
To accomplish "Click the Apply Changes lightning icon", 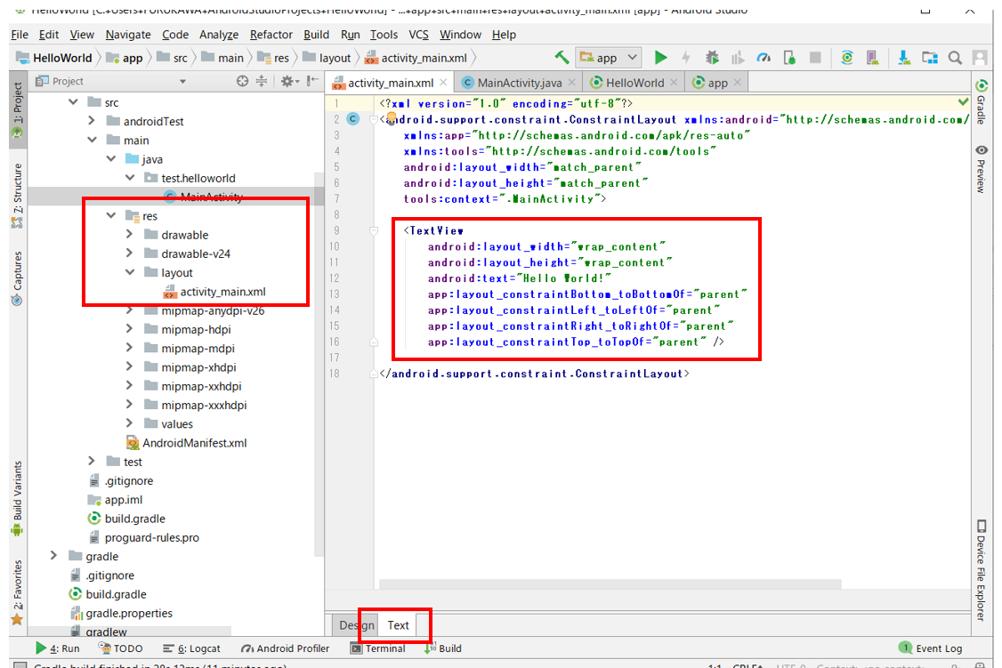I will tap(686, 58).
